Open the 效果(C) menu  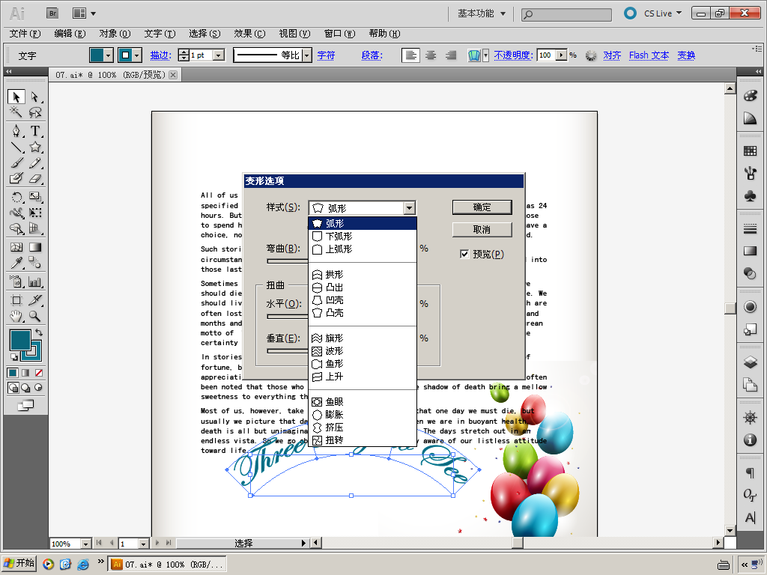(x=249, y=33)
